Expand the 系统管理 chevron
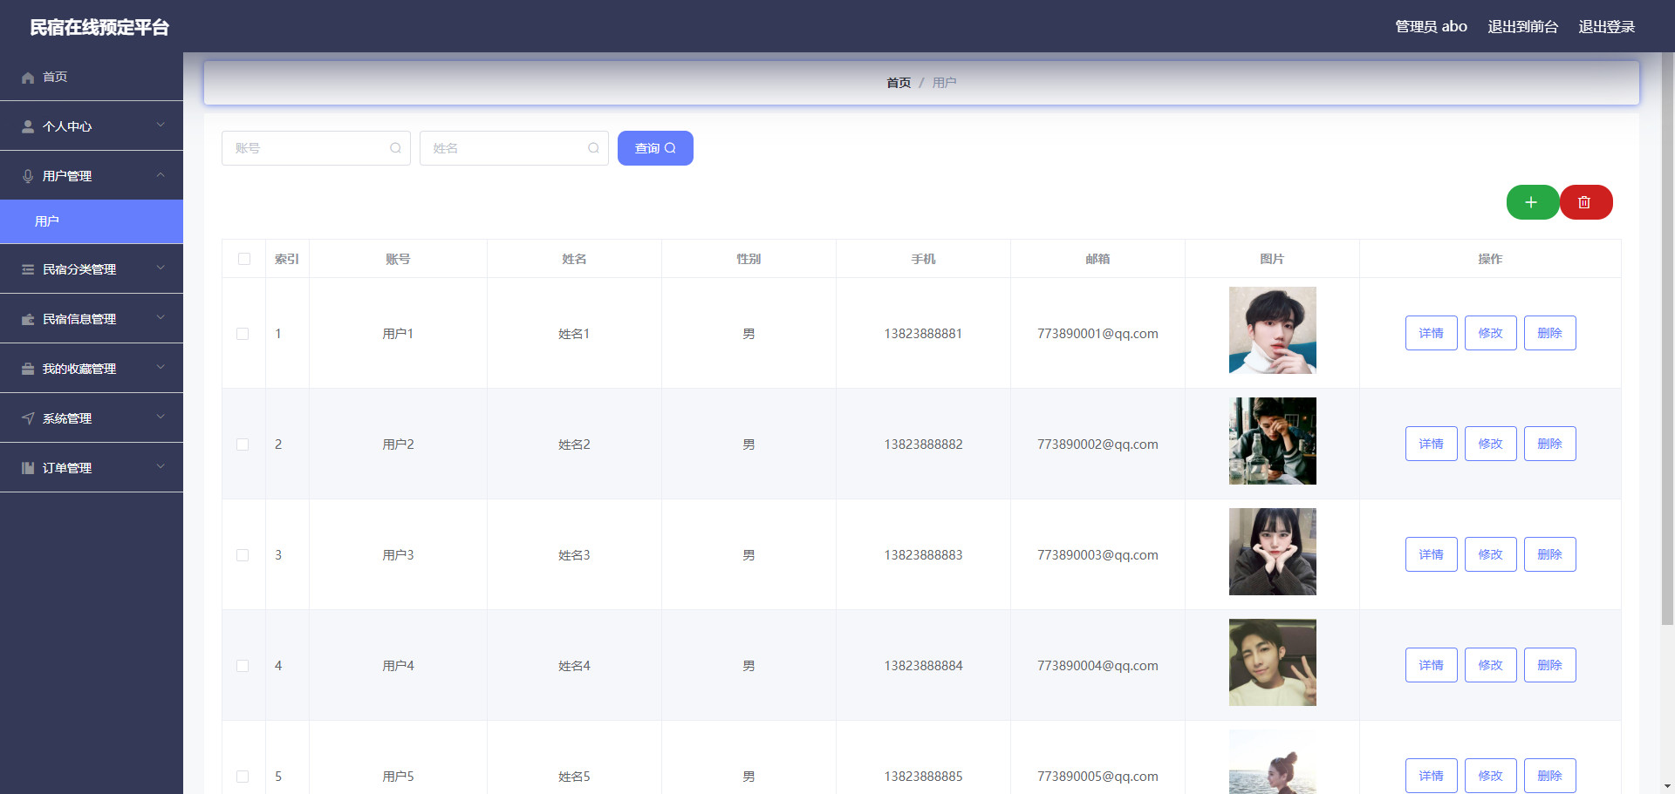Viewport: 1675px width, 794px height. pyautogui.click(x=161, y=417)
